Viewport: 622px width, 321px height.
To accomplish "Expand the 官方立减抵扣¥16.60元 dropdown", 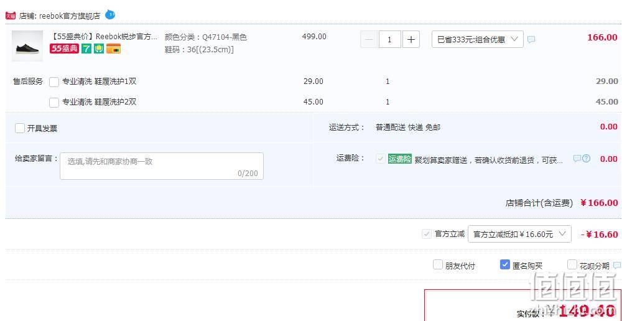I will [x=519, y=234].
